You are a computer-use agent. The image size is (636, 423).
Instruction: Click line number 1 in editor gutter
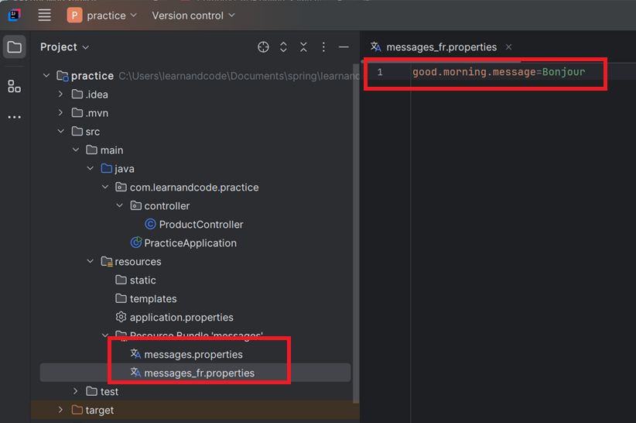point(380,72)
